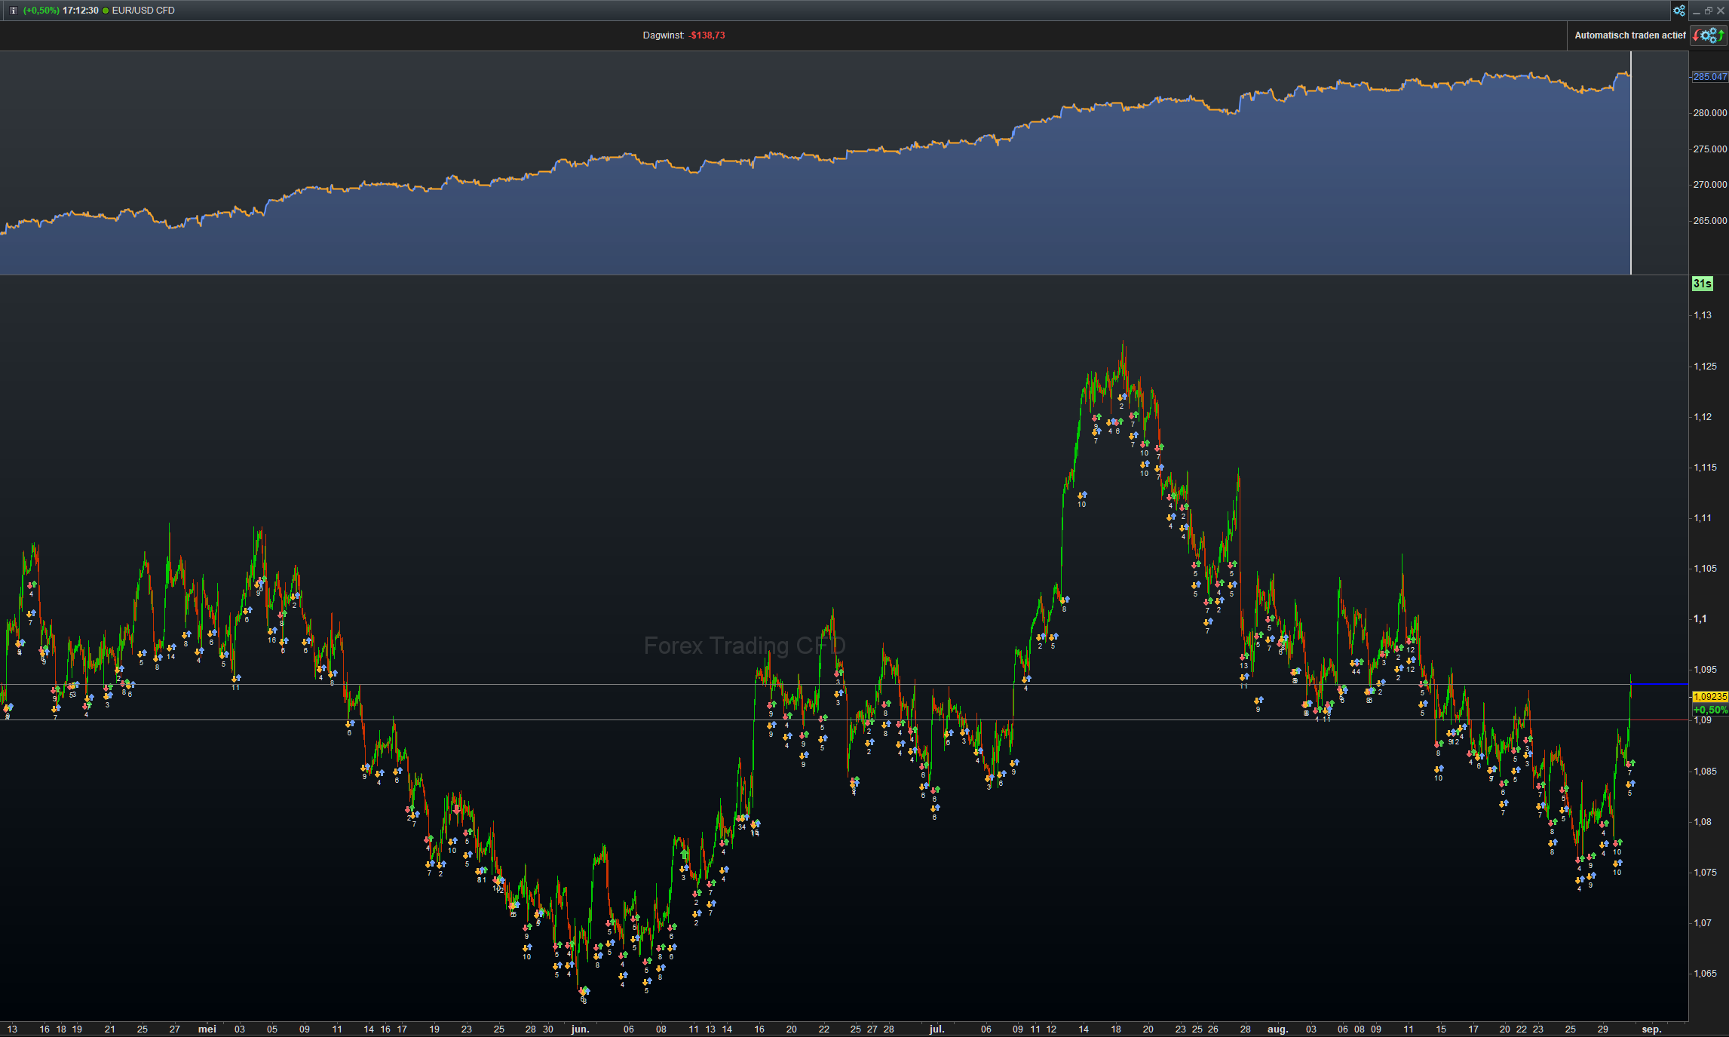
Task: Select the 'mei' month marker on time axis
Action: click(x=207, y=1029)
